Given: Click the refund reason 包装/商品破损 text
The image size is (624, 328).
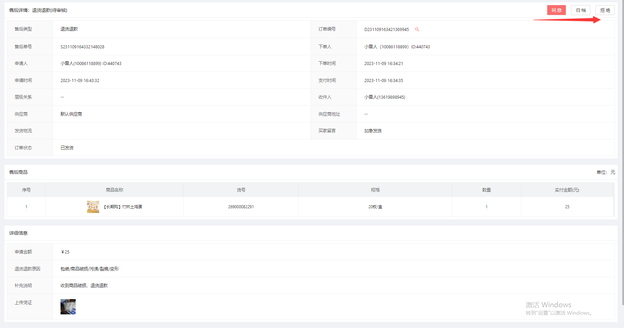Looking at the screenshot, I should pos(89,269).
